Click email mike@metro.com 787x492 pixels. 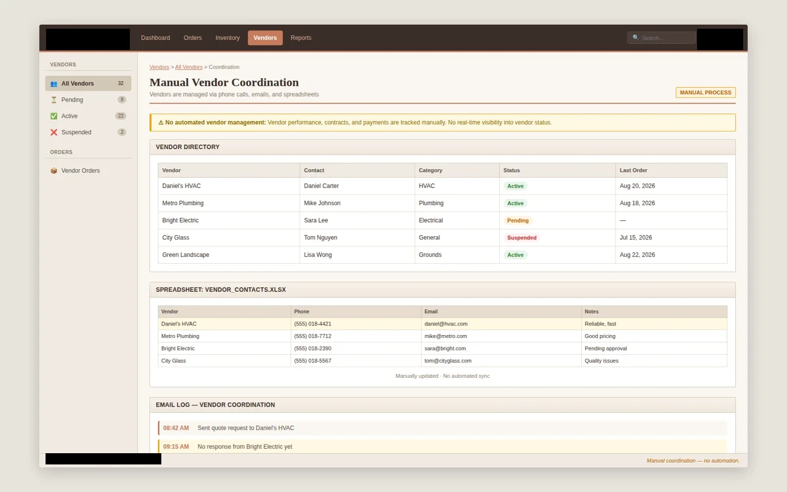coord(445,336)
